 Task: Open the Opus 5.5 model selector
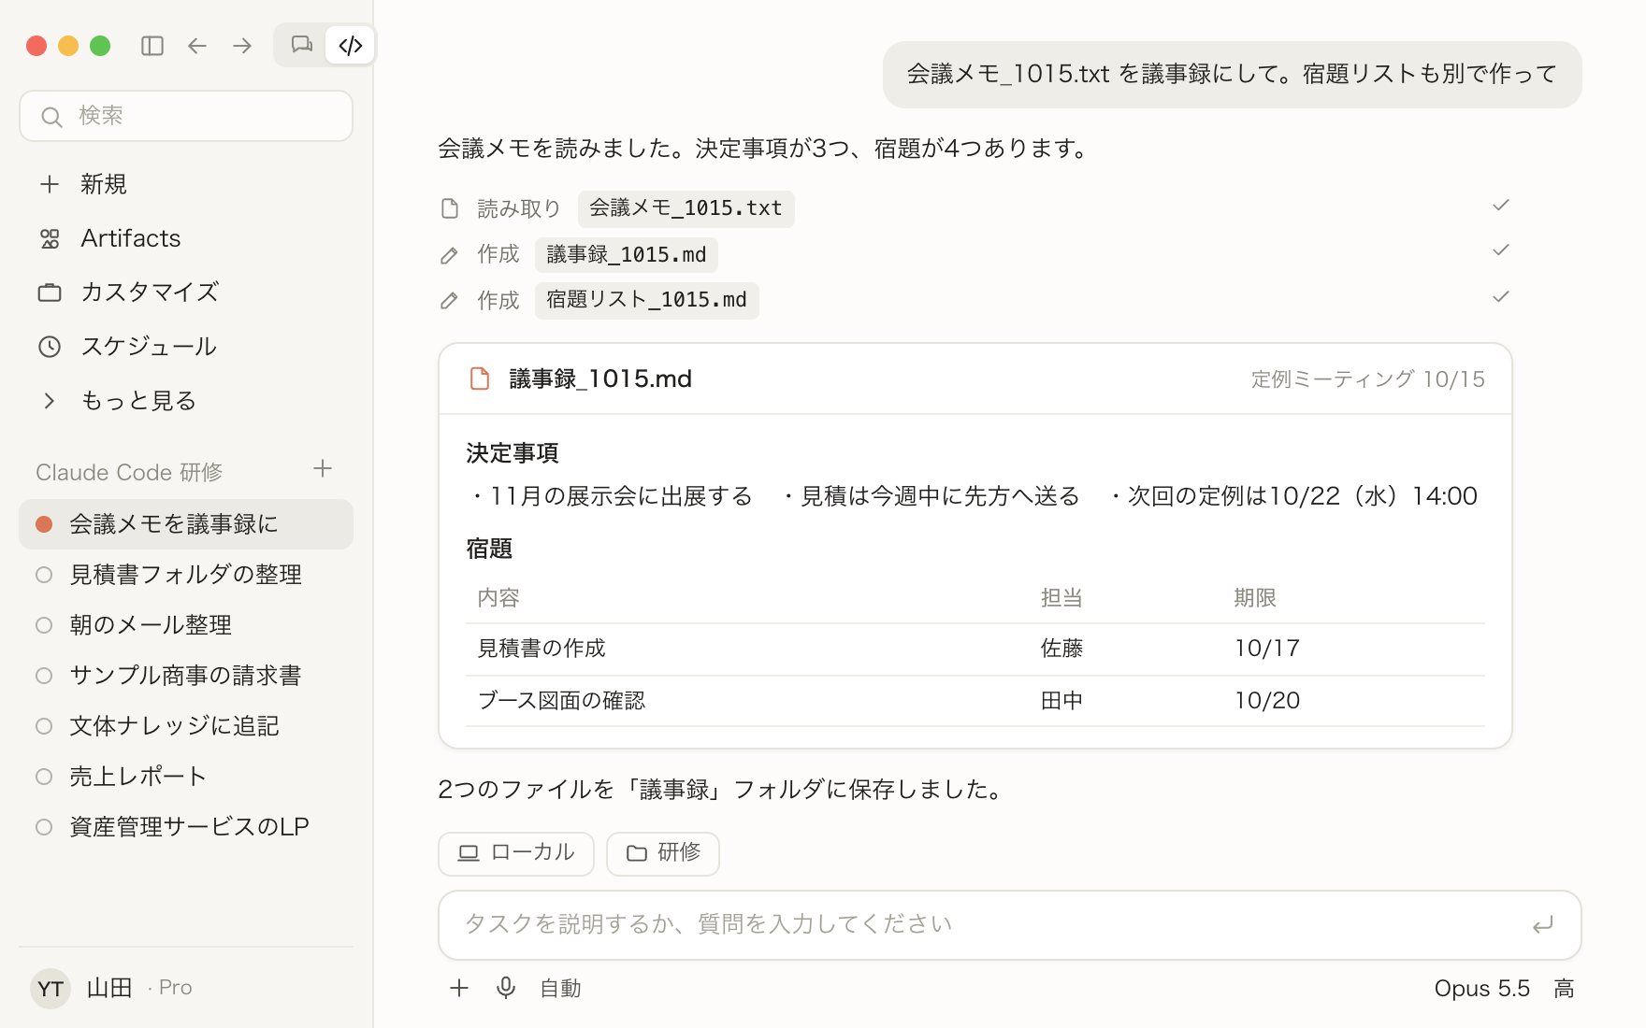tap(1482, 989)
